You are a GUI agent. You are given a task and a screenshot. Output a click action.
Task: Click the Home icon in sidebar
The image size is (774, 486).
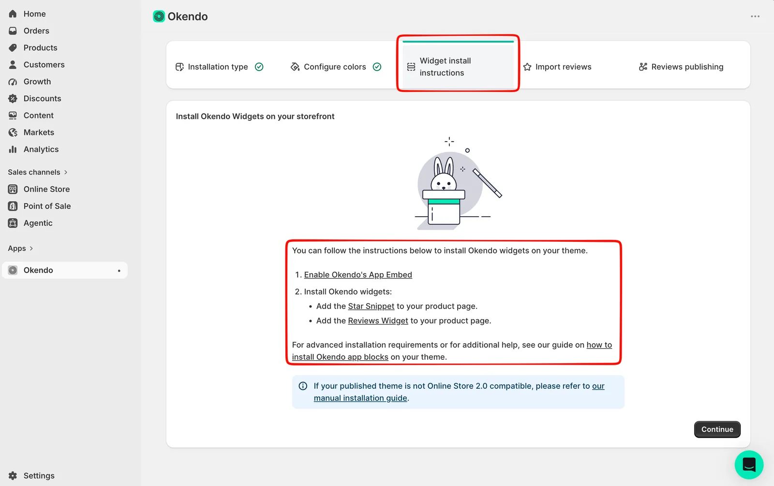click(13, 14)
